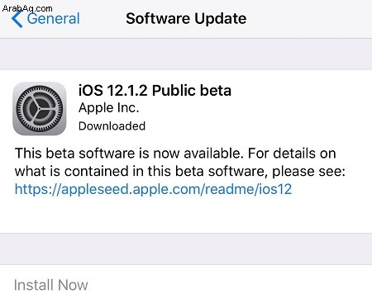
Task: Click 'This beta software is now available' sentence
Action: click(129, 153)
